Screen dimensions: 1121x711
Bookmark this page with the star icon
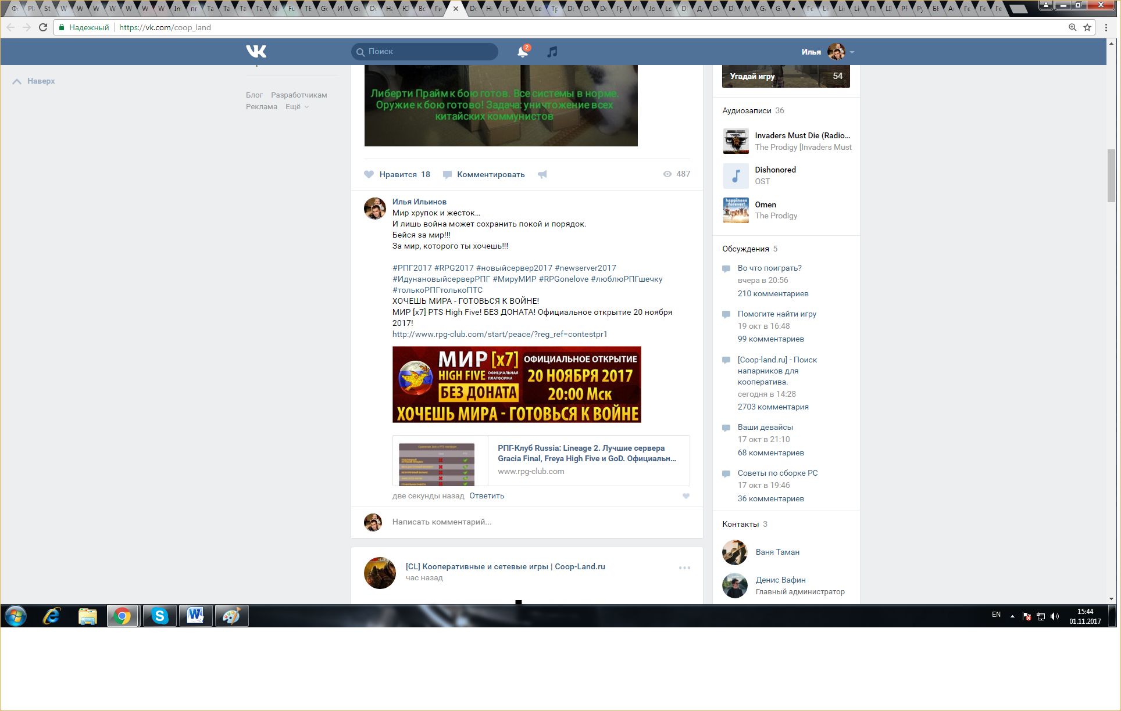[1087, 27]
